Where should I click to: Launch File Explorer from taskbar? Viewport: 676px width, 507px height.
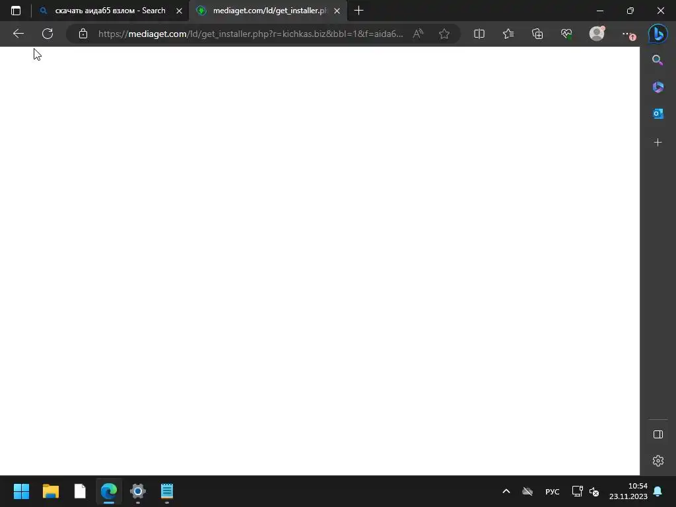[x=51, y=491]
